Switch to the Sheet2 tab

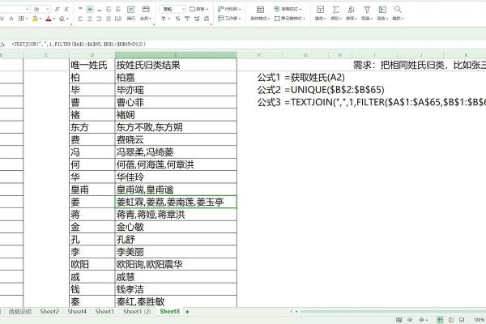coord(49,311)
